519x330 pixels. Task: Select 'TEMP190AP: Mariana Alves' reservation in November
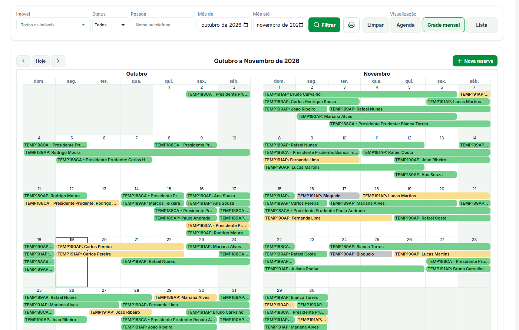point(377,116)
